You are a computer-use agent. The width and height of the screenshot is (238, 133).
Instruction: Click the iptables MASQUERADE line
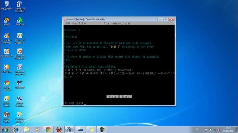point(97,70)
